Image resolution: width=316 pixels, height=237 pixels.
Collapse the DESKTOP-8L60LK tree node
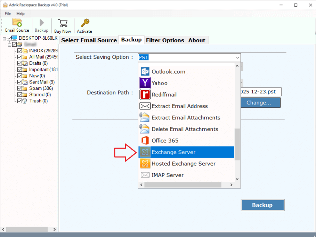[x=4, y=39]
